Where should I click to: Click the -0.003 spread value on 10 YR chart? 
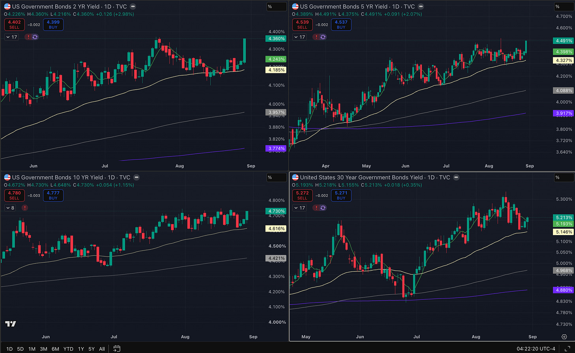tap(34, 195)
